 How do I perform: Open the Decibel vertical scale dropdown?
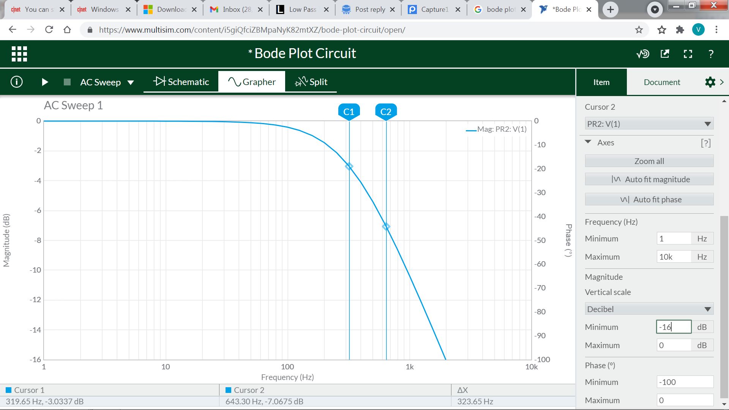click(x=649, y=309)
